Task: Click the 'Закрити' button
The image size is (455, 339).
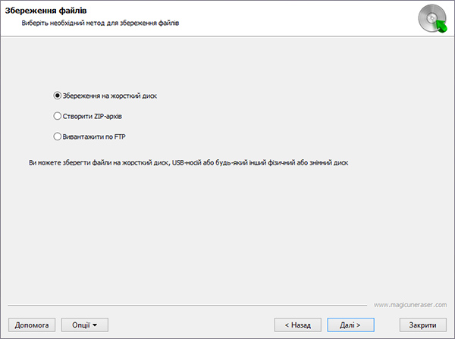Action: (x=423, y=325)
